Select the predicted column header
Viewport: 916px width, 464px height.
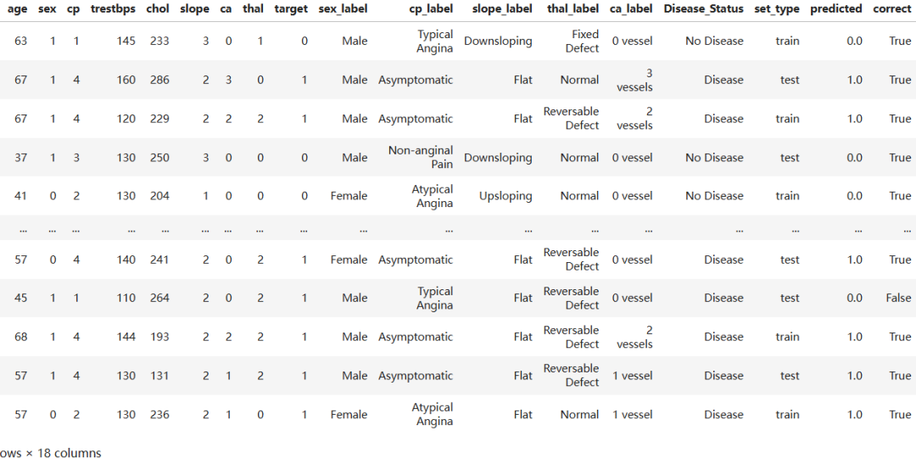[835, 9]
